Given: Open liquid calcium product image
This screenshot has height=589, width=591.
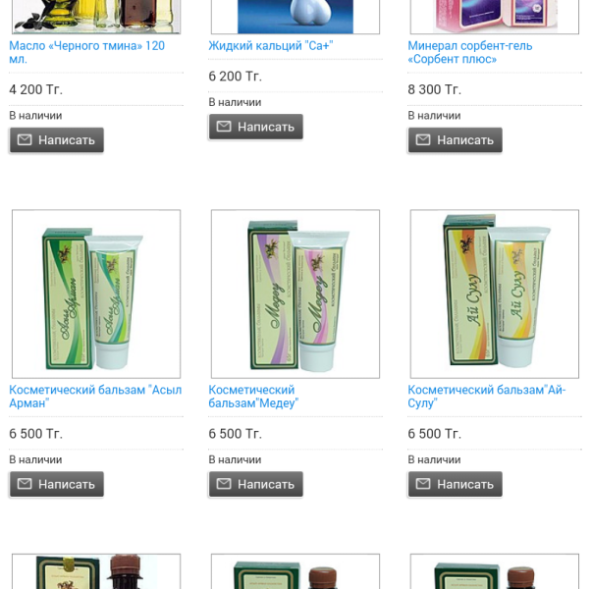Looking at the screenshot, I should pos(295,17).
